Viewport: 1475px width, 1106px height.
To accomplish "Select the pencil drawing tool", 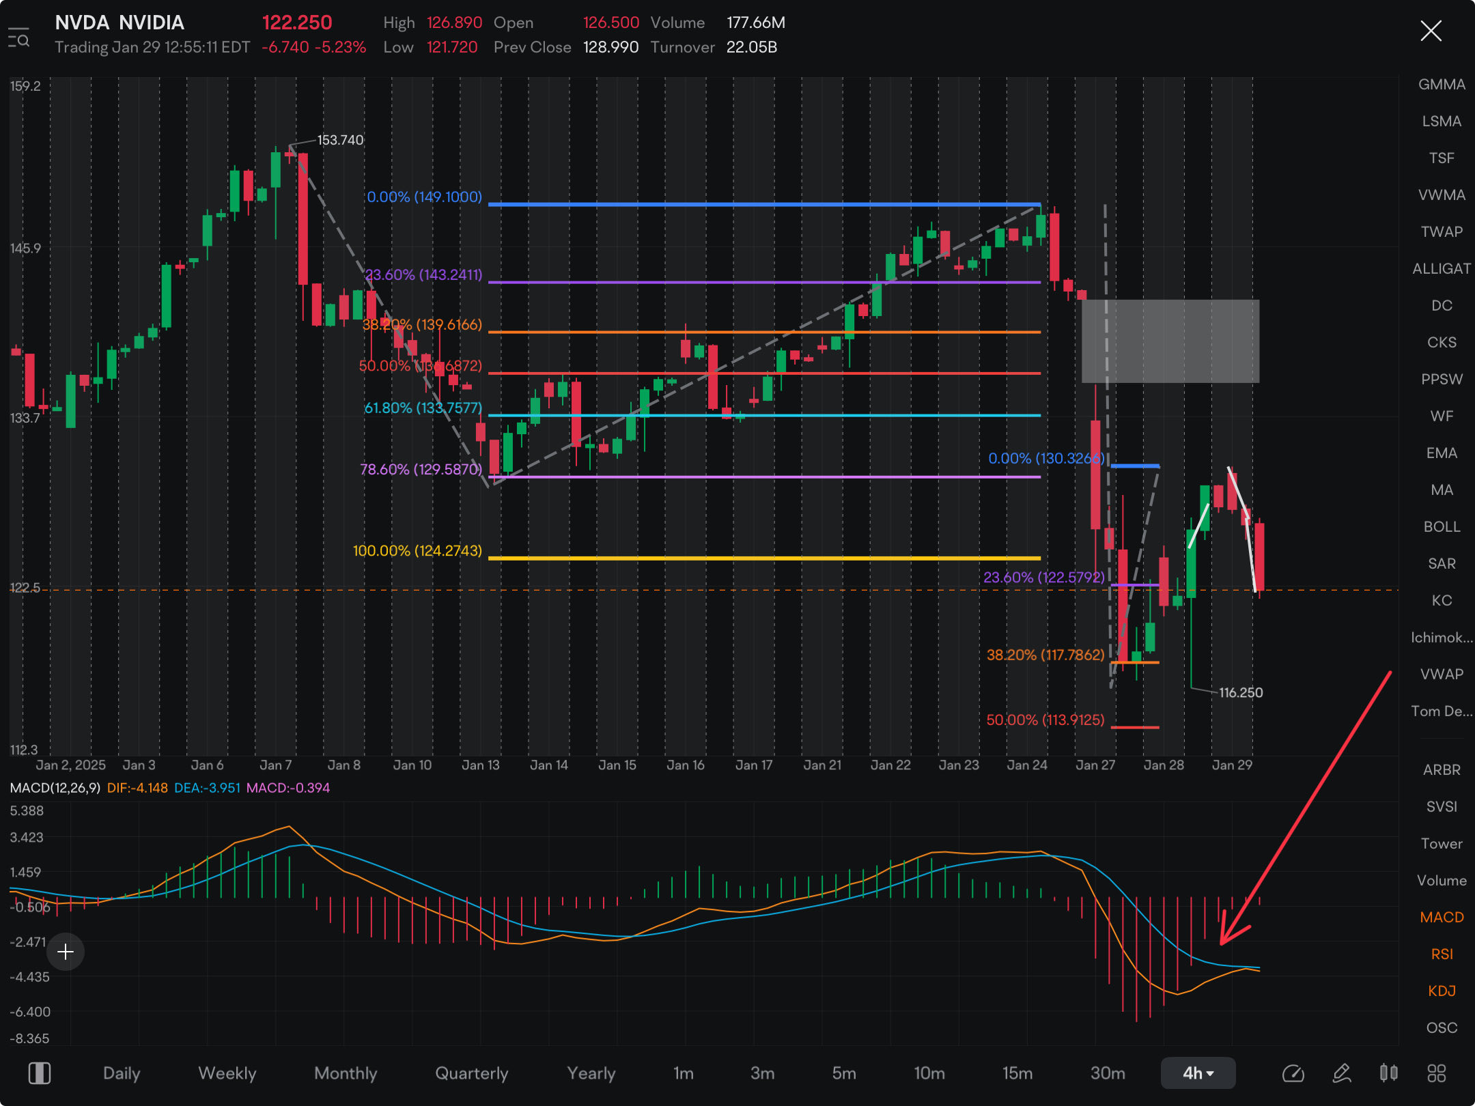I will tap(1342, 1073).
